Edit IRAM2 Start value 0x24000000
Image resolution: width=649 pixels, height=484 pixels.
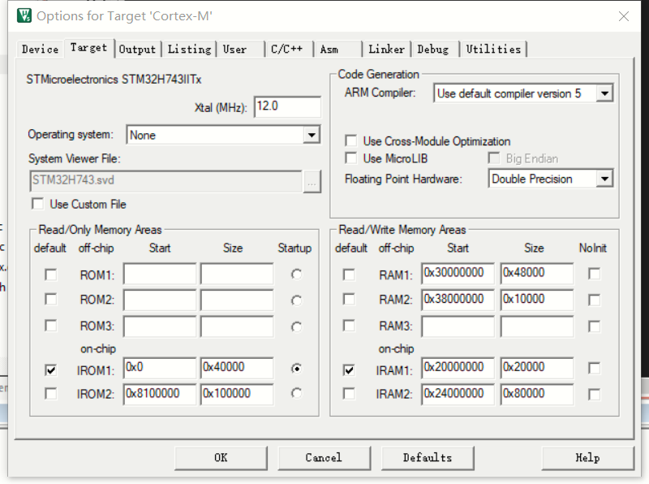click(x=458, y=394)
